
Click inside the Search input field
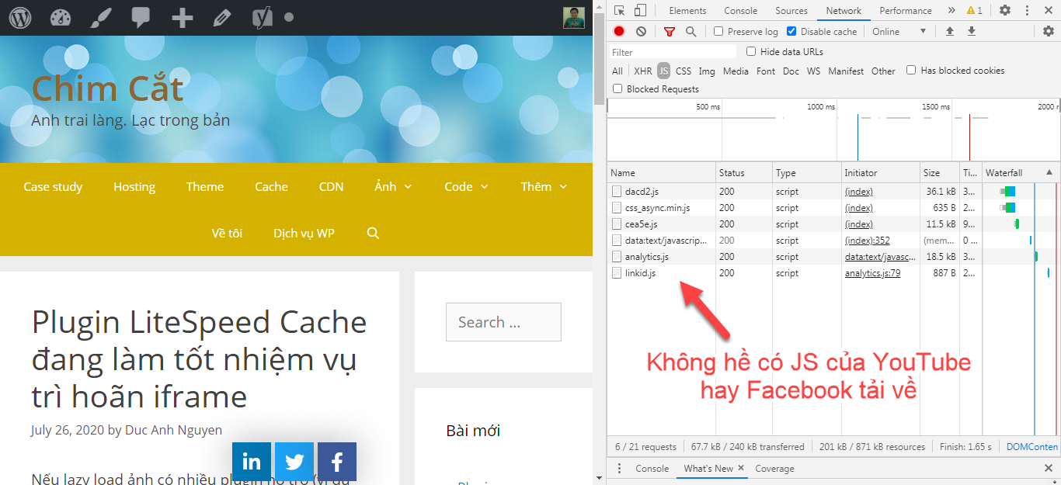(503, 321)
